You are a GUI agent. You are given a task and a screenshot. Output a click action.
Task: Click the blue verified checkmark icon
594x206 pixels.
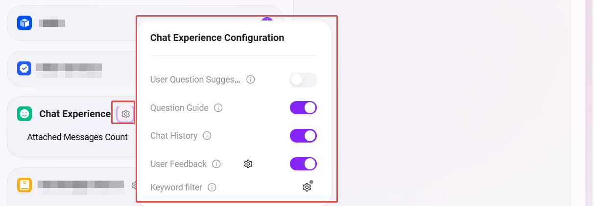pos(24,68)
